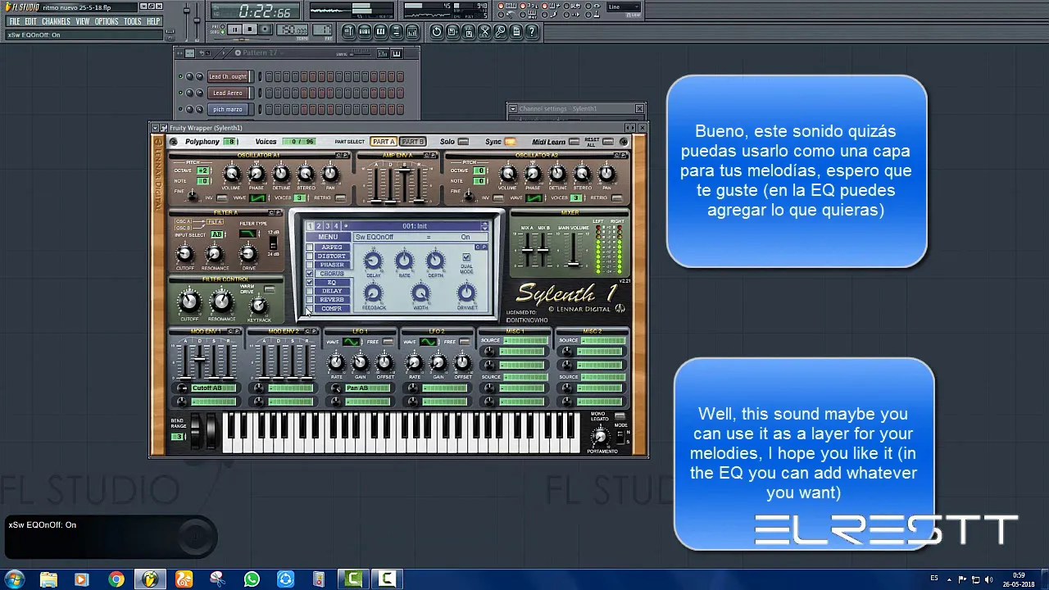Toggle the chorus Dual Mode checkbox
The height and width of the screenshot is (590, 1049).
point(466,257)
